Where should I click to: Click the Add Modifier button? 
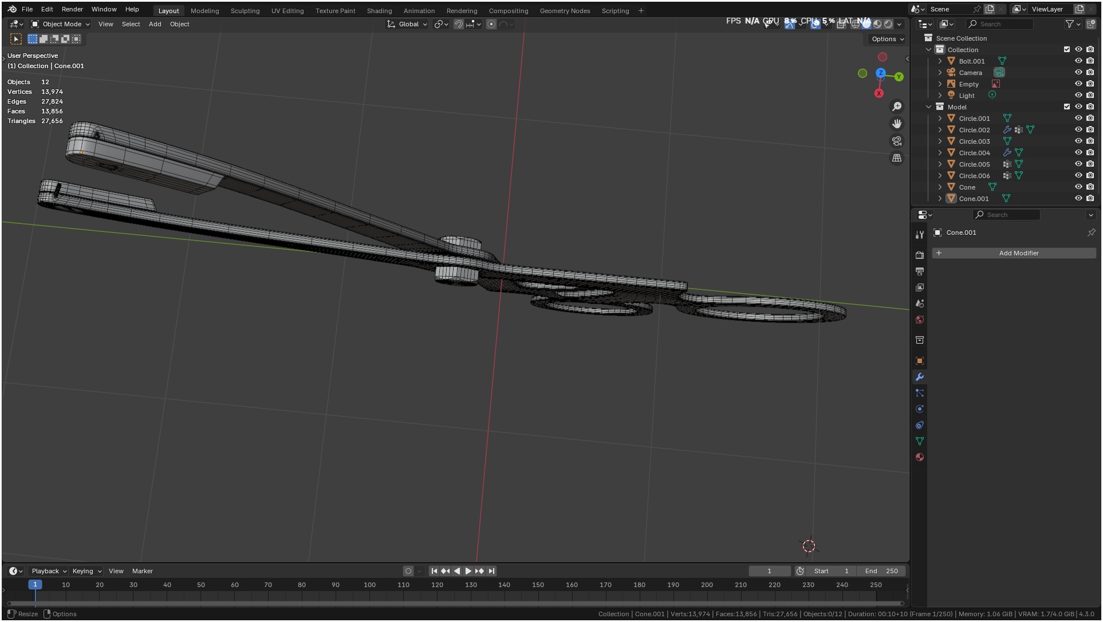1014,253
